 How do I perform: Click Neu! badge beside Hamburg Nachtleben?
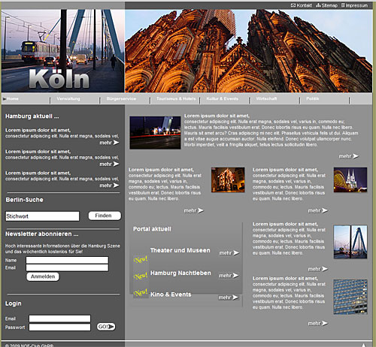[x=141, y=276]
